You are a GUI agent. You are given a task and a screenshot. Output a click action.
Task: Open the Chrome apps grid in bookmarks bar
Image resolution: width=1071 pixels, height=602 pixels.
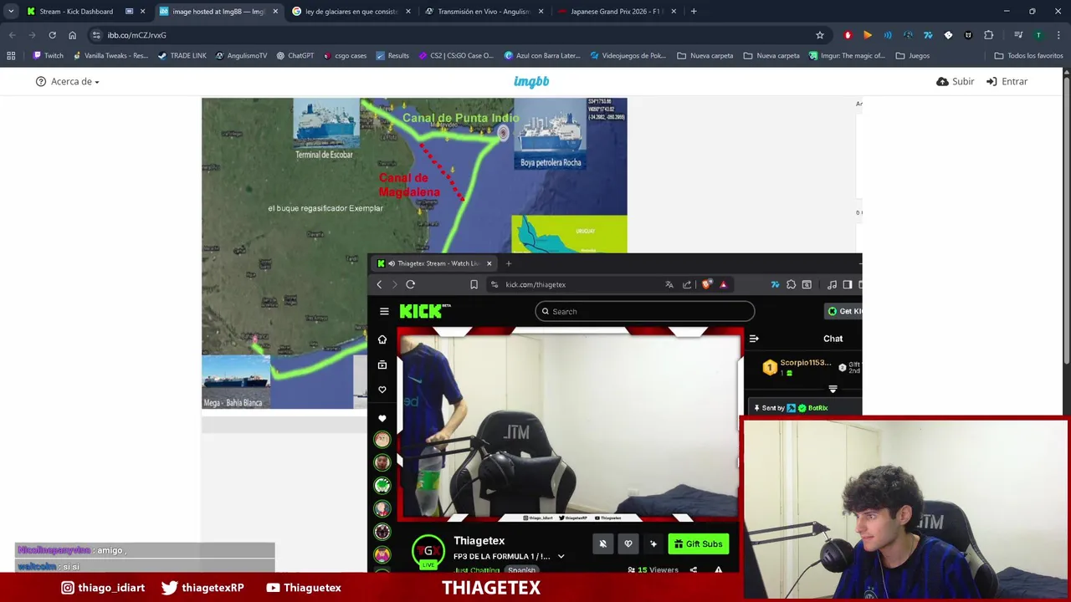(x=11, y=56)
